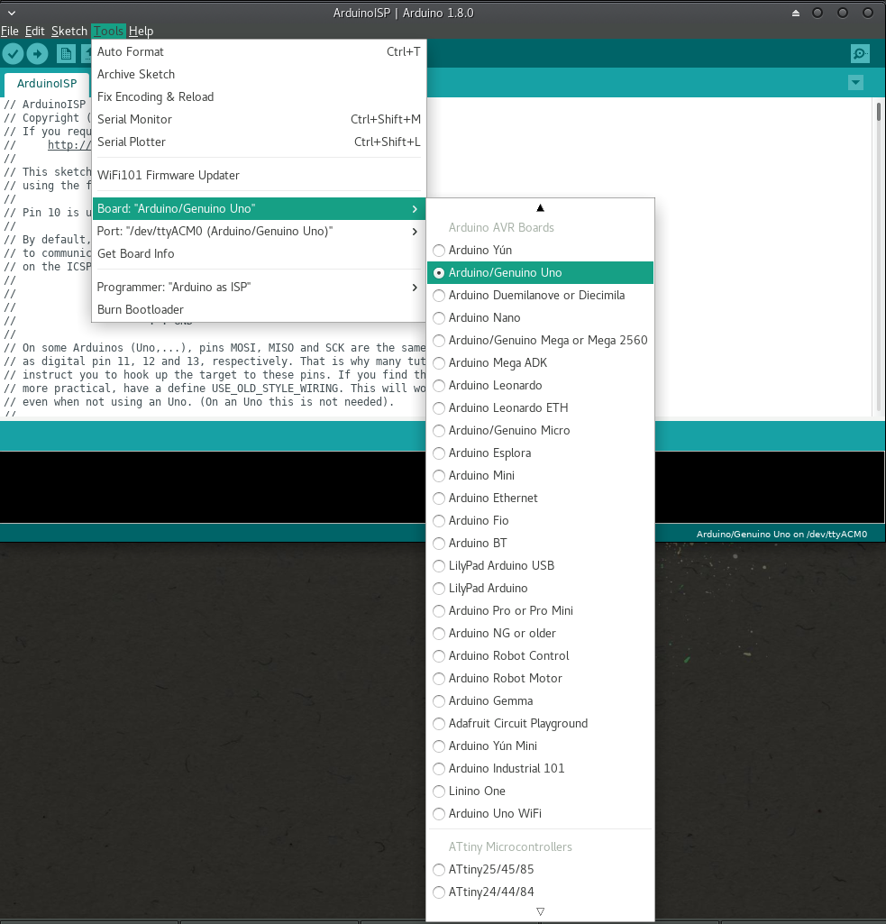This screenshot has width=886, height=924.
Task: Click Get Board Info
Action: point(259,253)
